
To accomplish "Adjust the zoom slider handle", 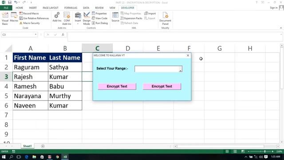I will [265, 151].
